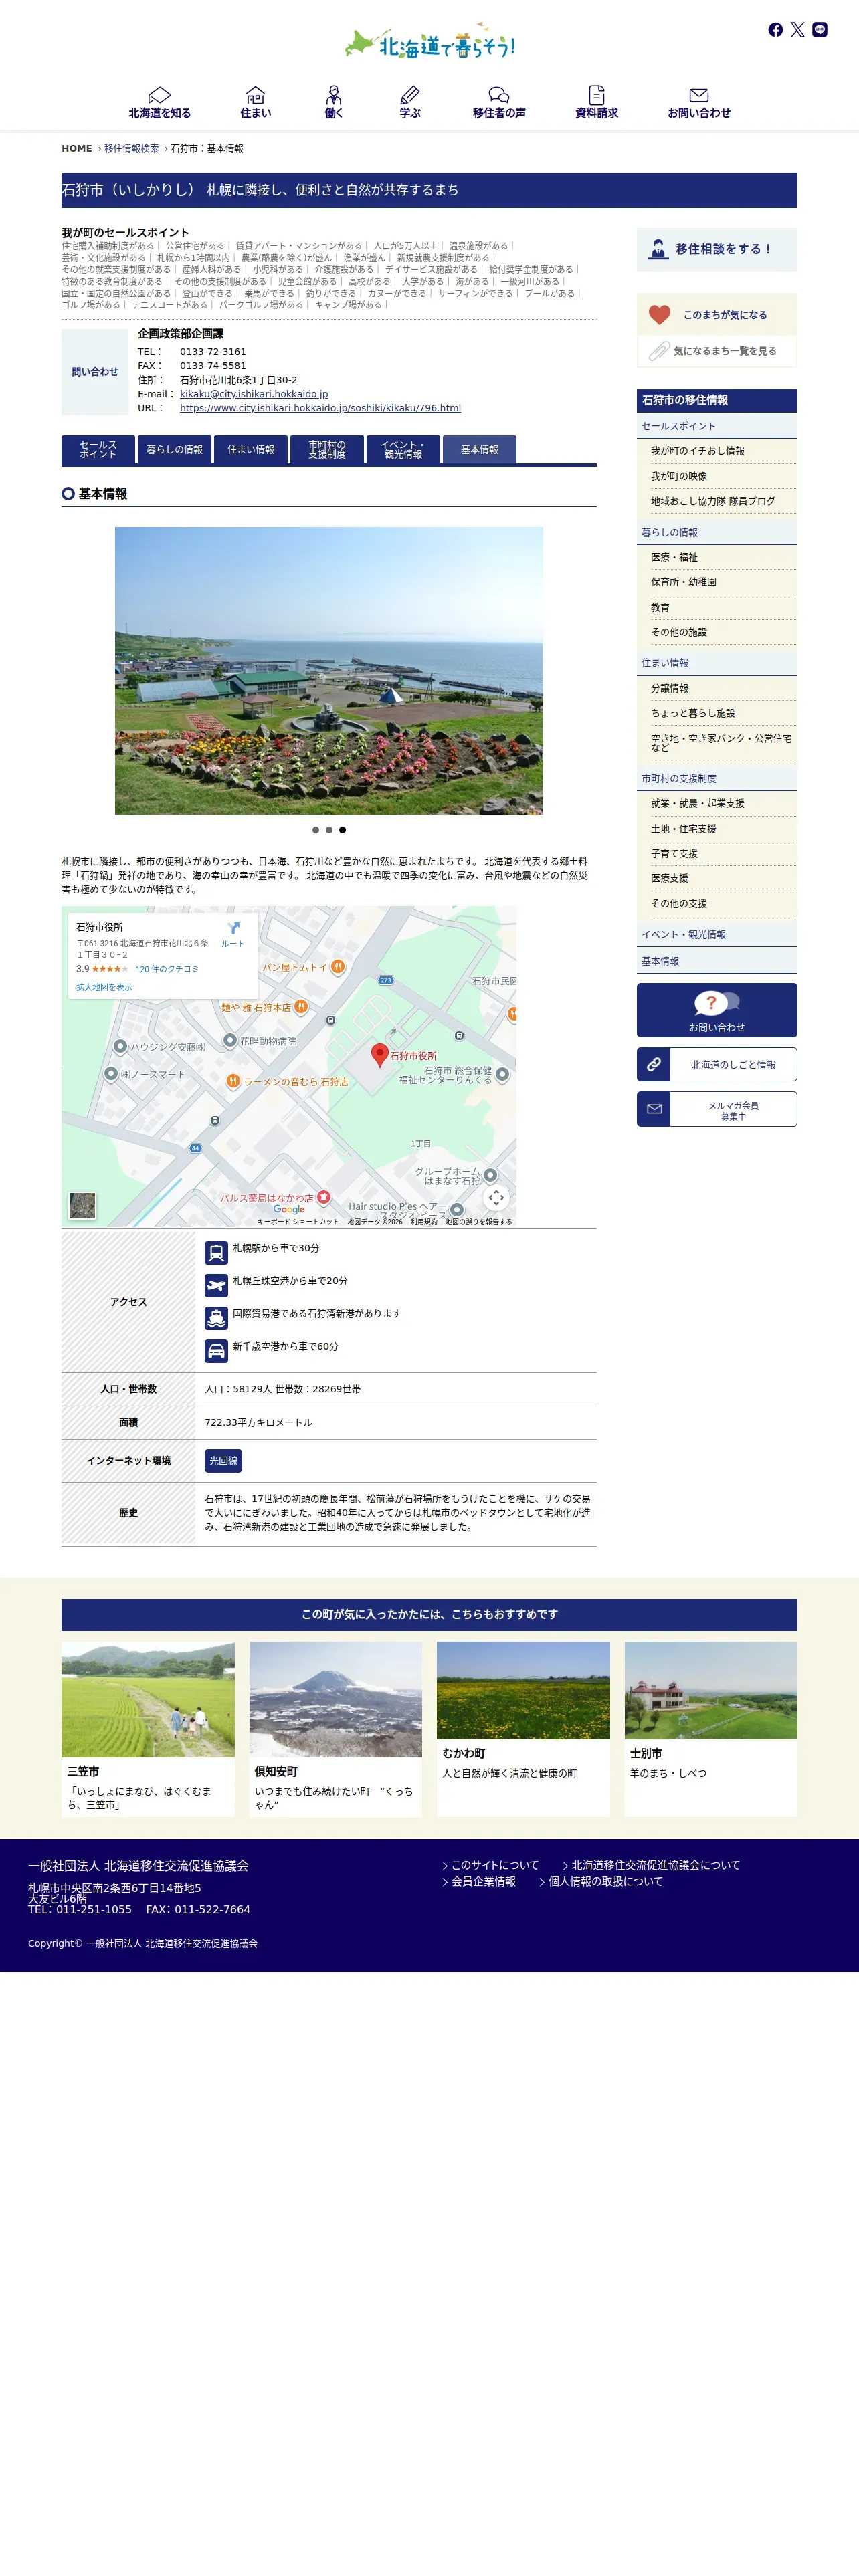859x2576 pixels.
Task: Click the train icon for 札幌駅 access
Action: pyautogui.click(x=216, y=1252)
